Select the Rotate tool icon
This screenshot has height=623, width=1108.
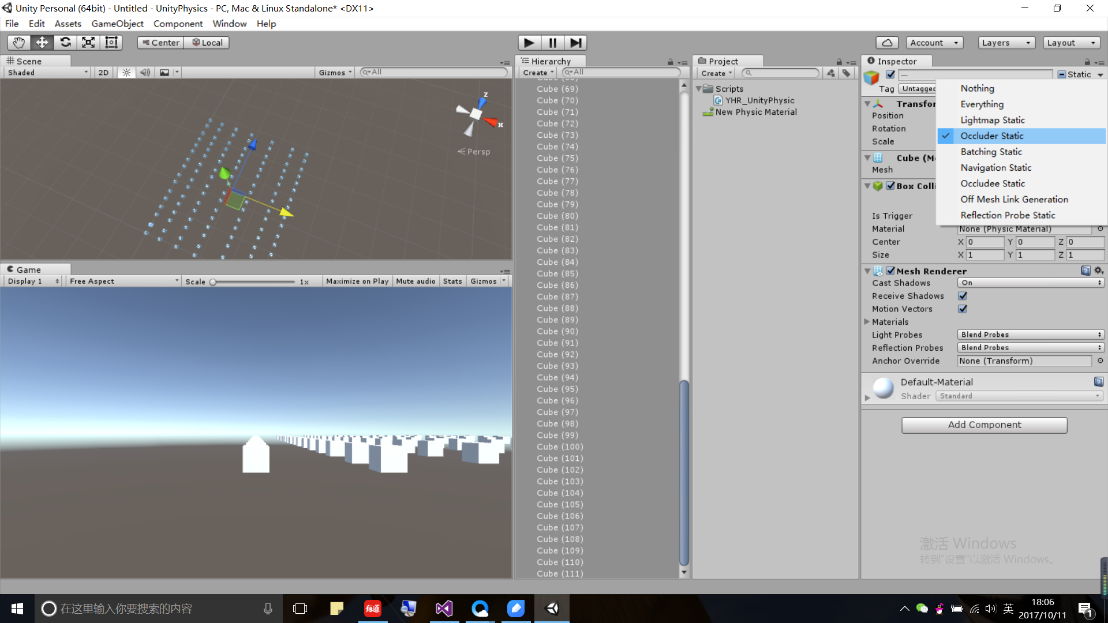pos(65,43)
